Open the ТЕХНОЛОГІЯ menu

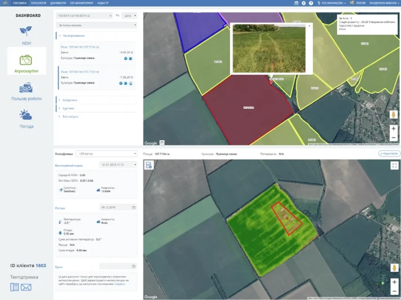coord(38,3)
